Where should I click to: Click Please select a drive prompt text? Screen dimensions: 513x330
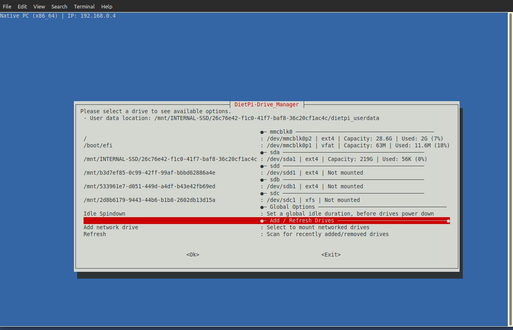[156, 111]
